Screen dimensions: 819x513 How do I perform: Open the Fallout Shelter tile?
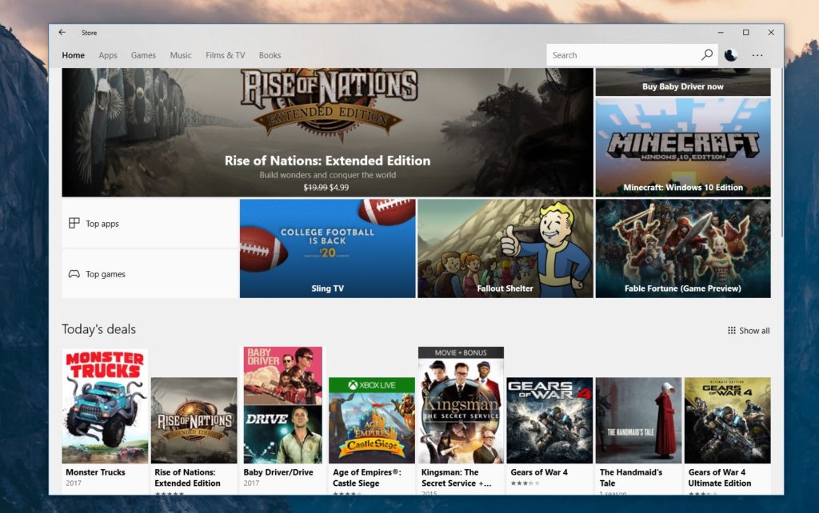click(x=505, y=249)
